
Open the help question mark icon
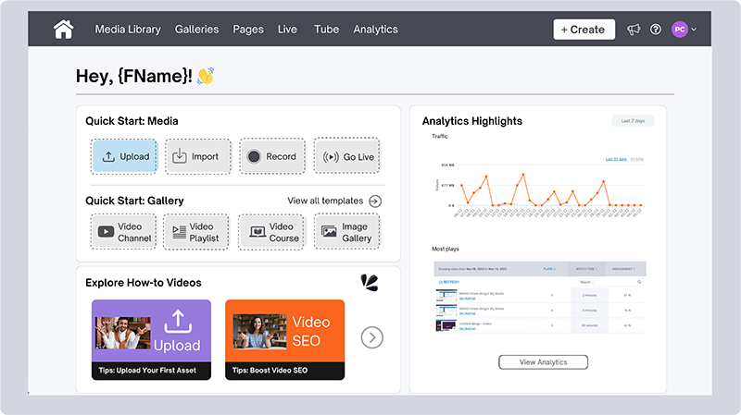(x=656, y=30)
